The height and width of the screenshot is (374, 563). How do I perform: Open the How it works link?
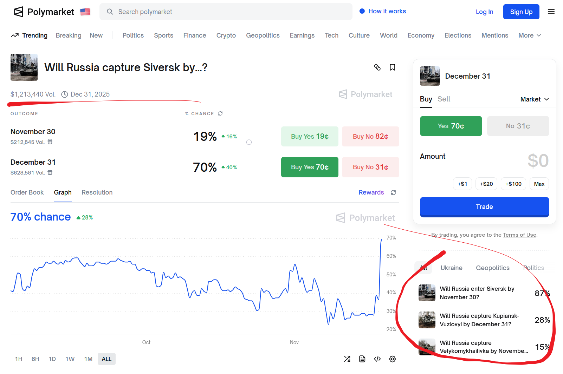[x=387, y=11]
